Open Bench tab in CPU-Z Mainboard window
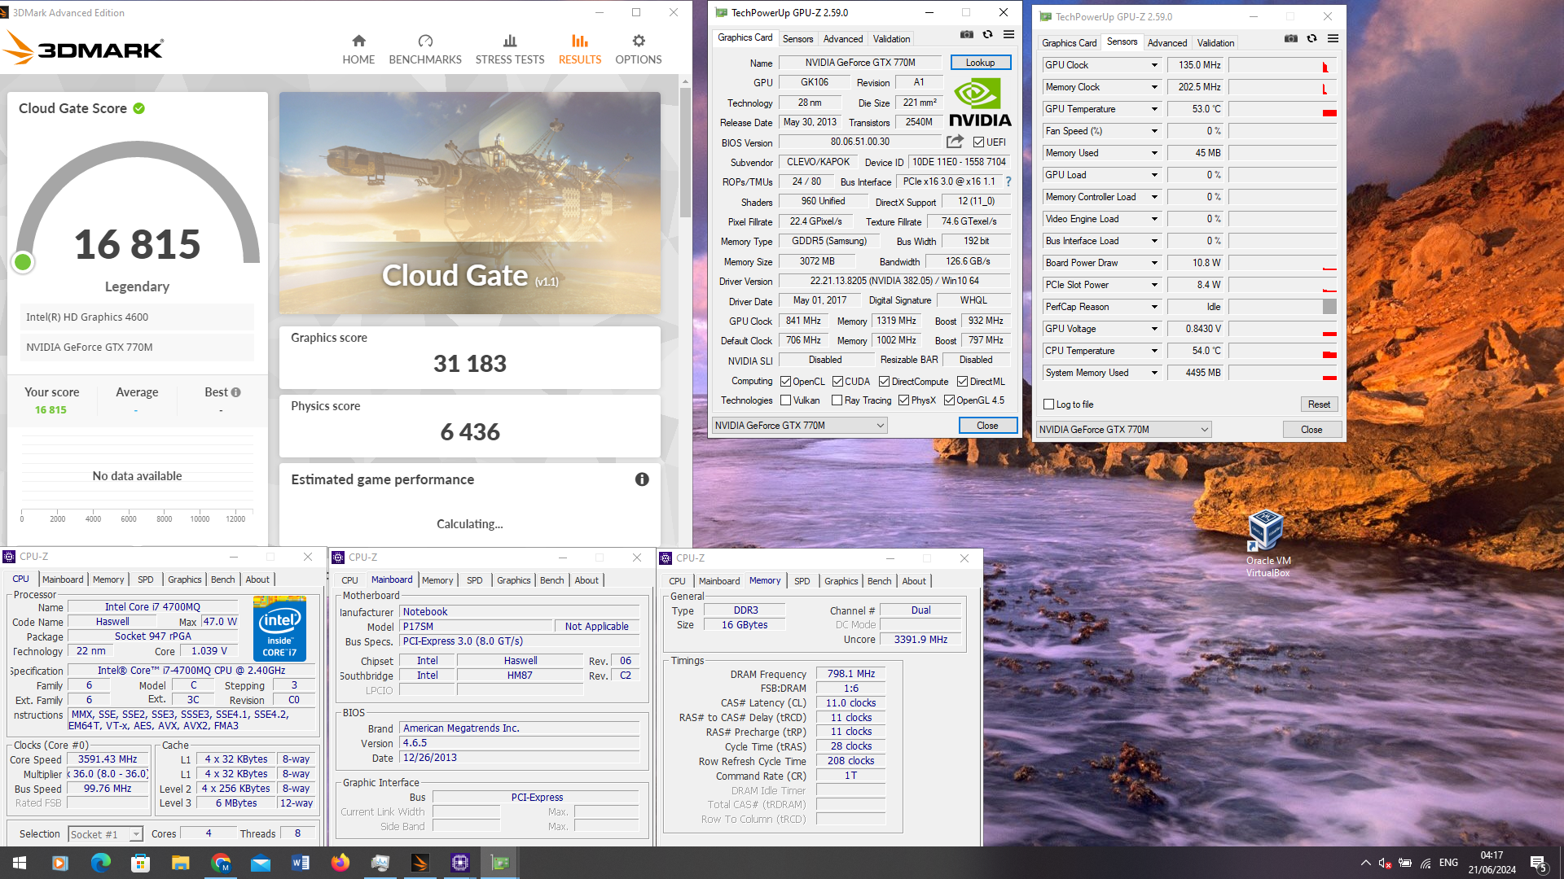The image size is (1564, 879). (x=551, y=580)
